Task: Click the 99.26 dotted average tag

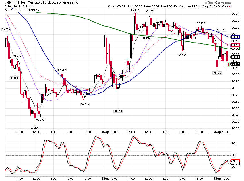Action: click(x=235, y=57)
